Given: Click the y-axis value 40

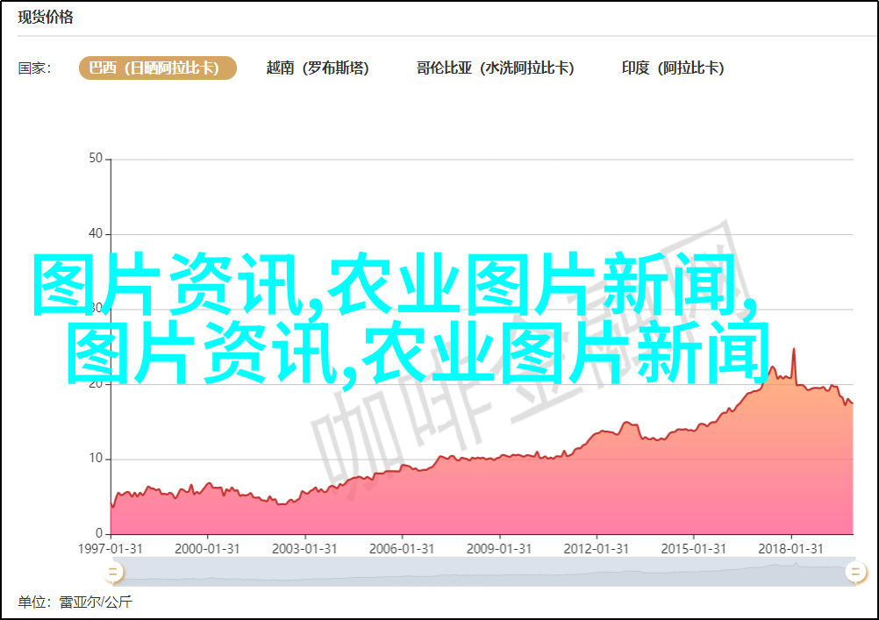Looking at the screenshot, I should [96, 234].
